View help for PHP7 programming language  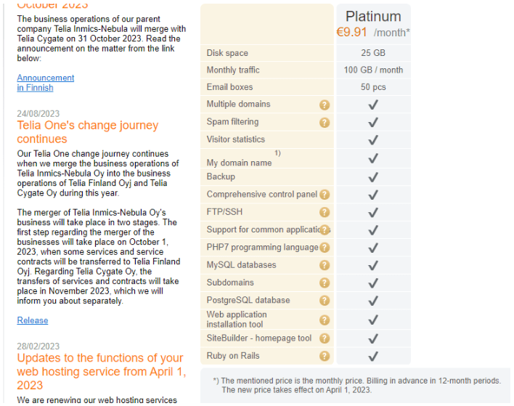(x=325, y=248)
